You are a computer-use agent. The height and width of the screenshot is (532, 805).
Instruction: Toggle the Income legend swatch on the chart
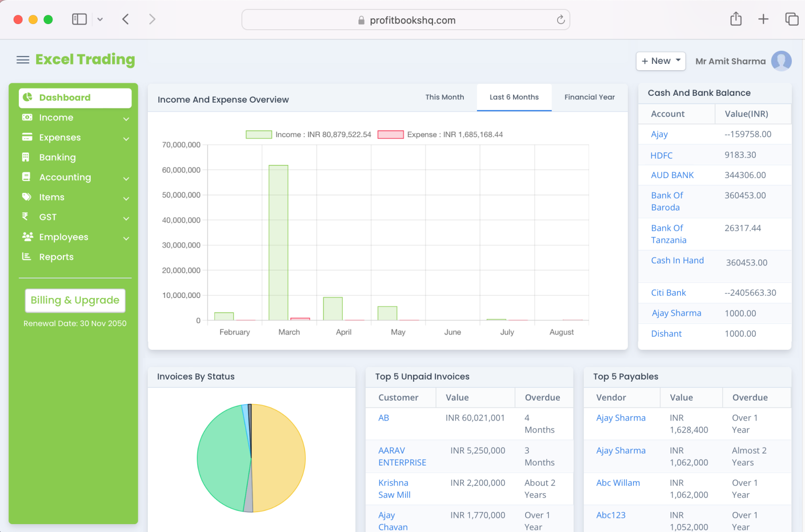[258, 134]
